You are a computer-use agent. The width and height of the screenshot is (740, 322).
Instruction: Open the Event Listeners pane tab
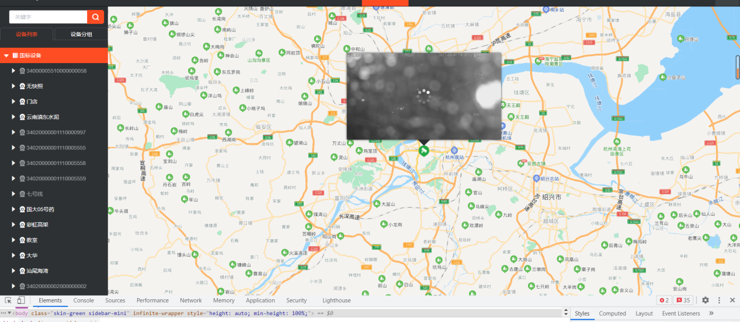pyautogui.click(x=681, y=313)
